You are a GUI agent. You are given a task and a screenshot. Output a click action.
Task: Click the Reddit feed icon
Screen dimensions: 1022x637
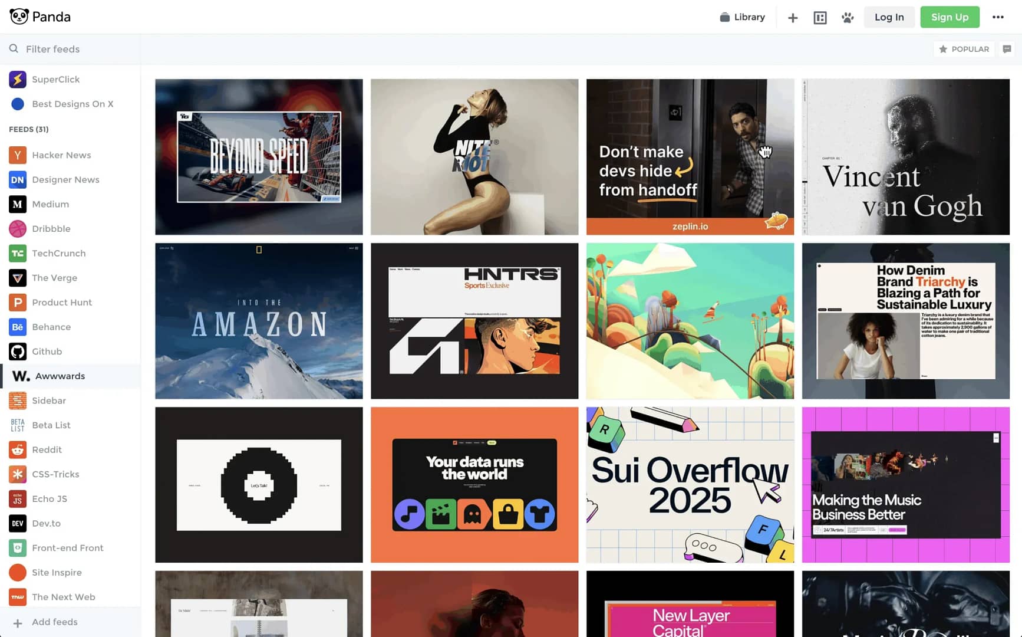[18, 449]
